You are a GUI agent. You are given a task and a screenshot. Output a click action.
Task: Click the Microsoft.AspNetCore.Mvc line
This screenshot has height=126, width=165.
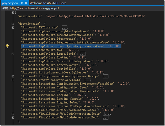(x=50, y=50)
